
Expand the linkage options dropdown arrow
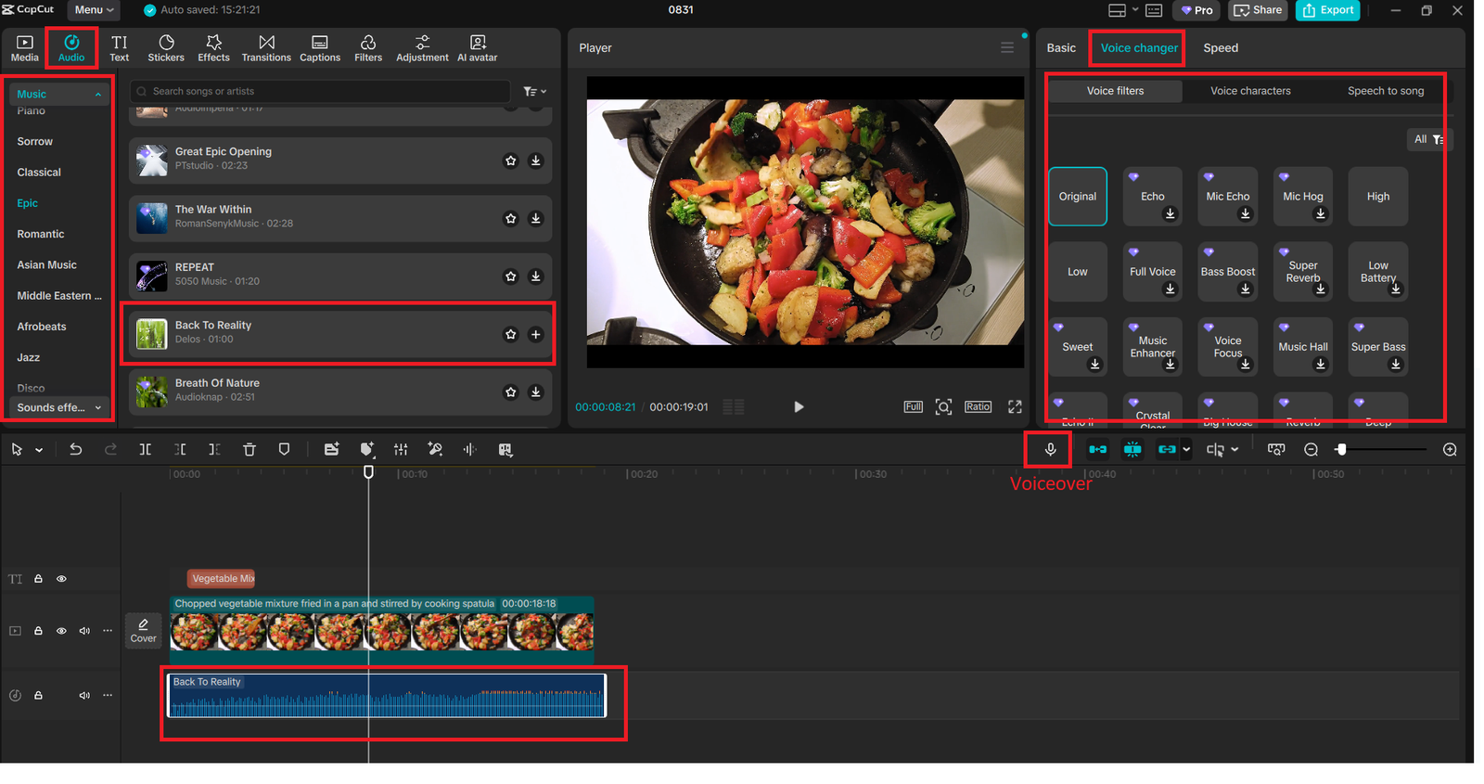point(1186,449)
